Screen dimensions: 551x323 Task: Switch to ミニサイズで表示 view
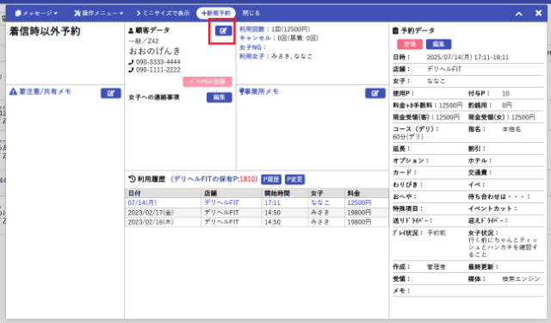click(163, 14)
